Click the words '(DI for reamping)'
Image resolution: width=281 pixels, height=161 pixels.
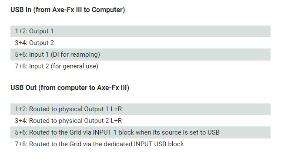[75, 55]
